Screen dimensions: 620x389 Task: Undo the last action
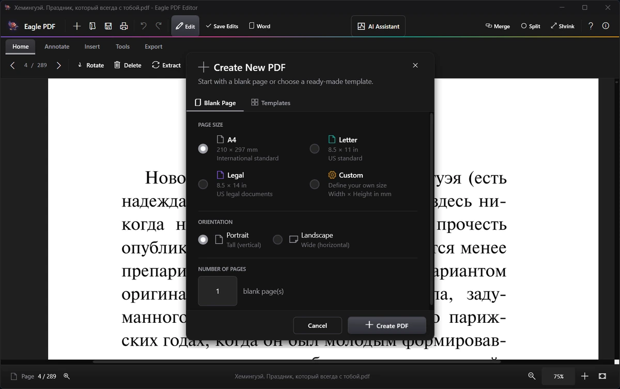(x=143, y=26)
